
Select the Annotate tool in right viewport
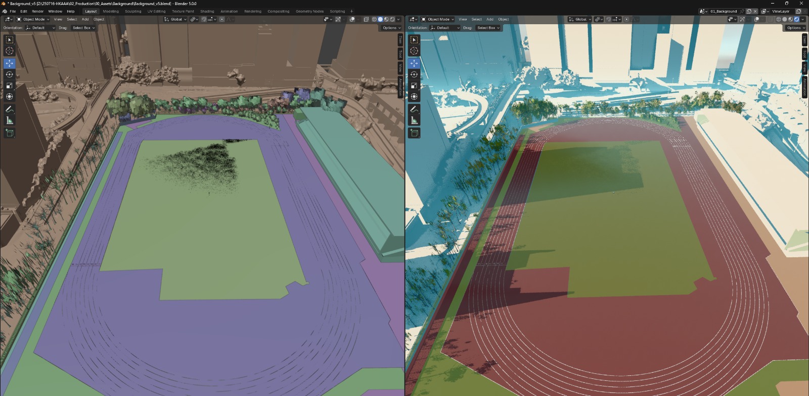pyautogui.click(x=414, y=109)
